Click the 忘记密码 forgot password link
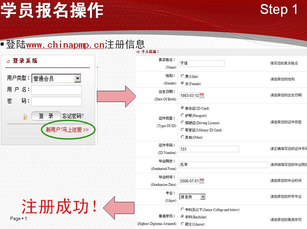The image size is (307, 229). 73,116
